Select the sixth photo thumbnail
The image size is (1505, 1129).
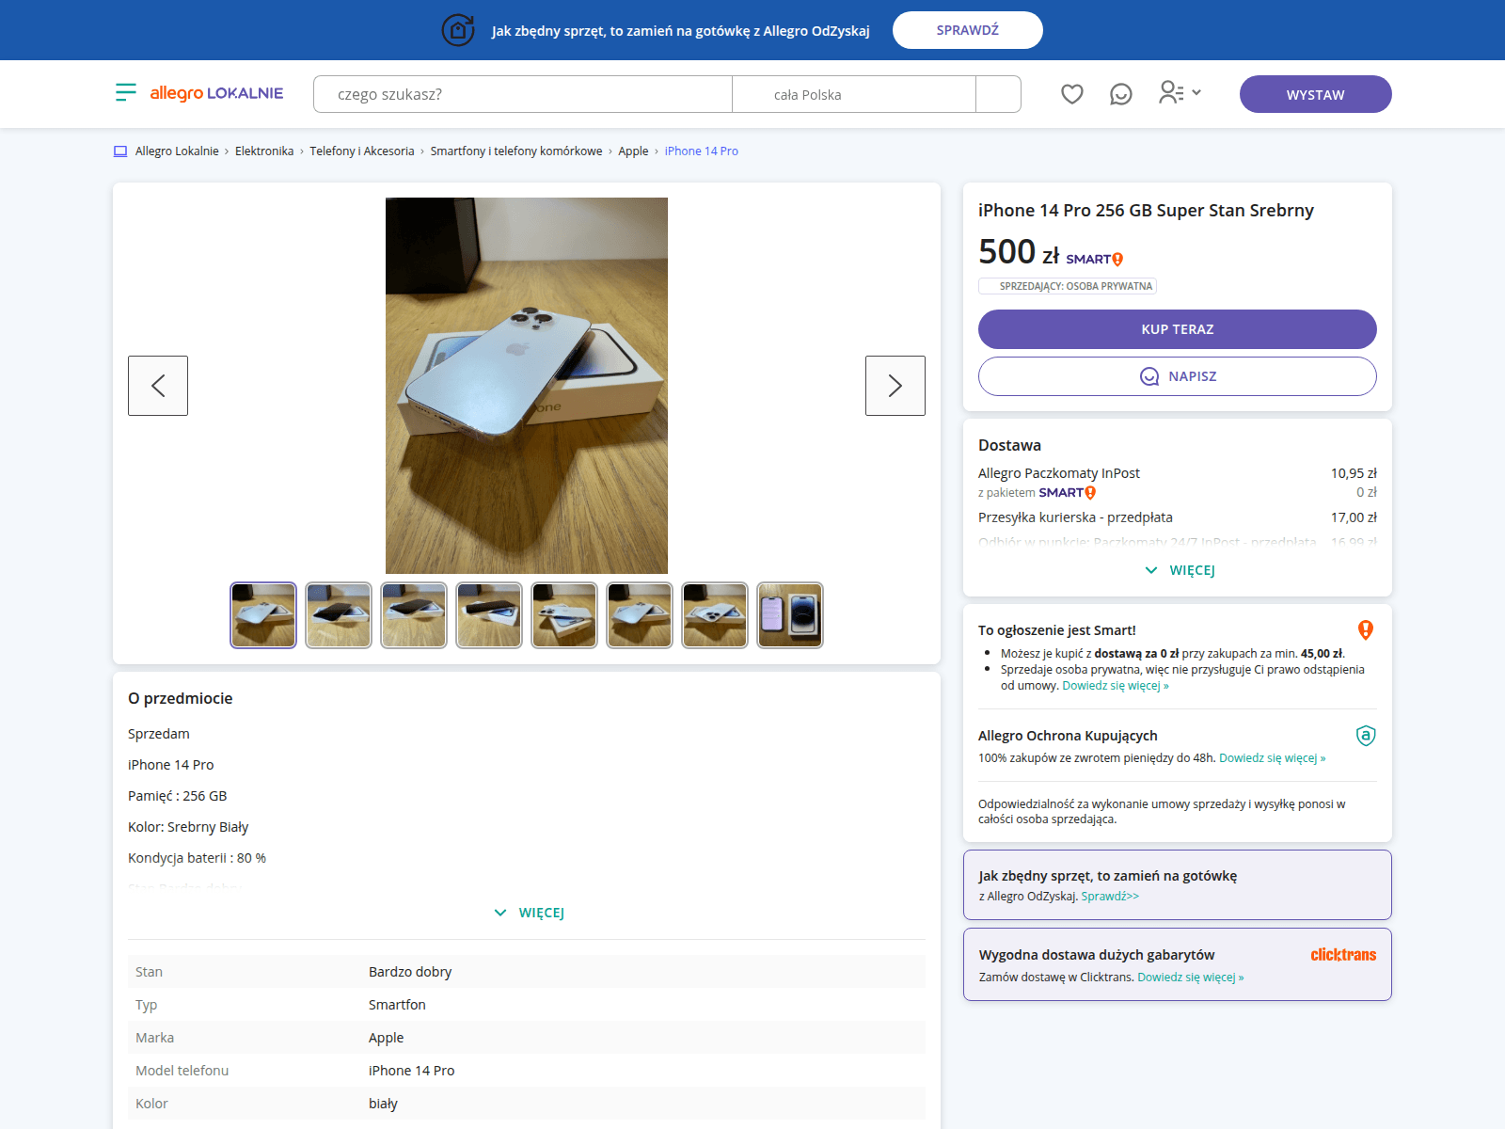640,615
